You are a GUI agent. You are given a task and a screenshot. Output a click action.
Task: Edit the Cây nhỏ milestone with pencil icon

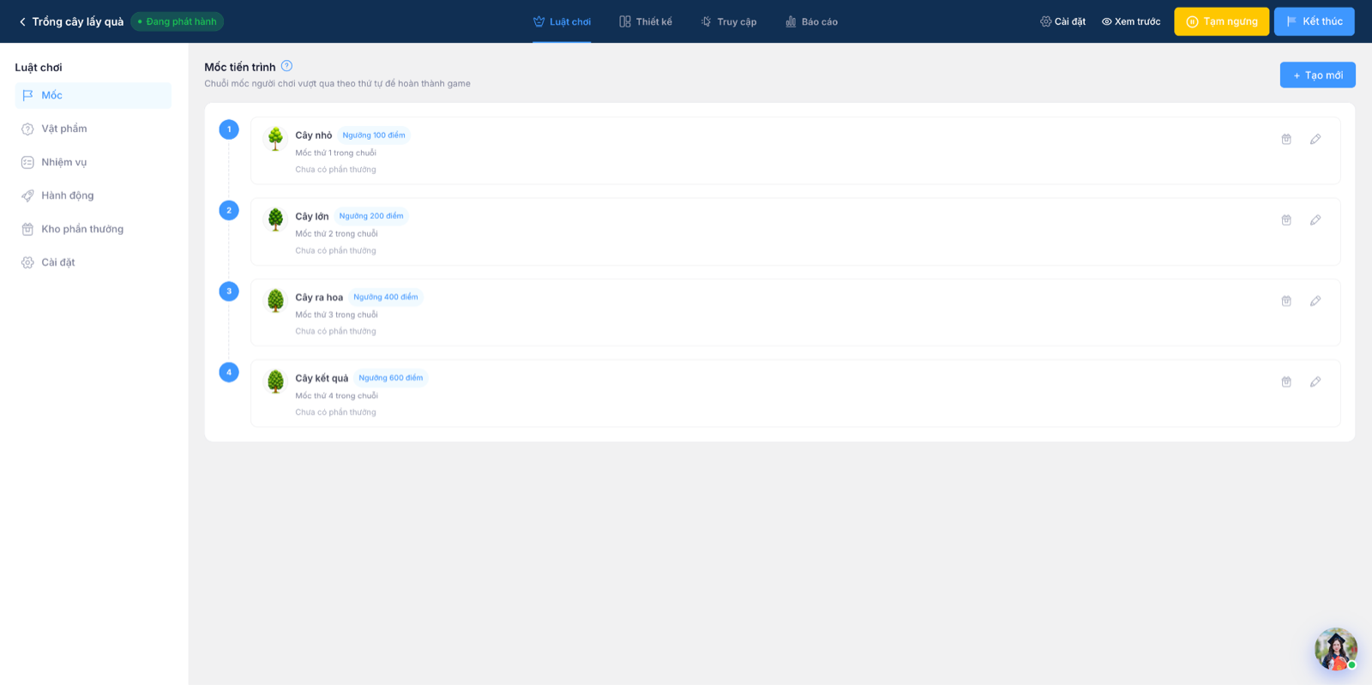1315,139
